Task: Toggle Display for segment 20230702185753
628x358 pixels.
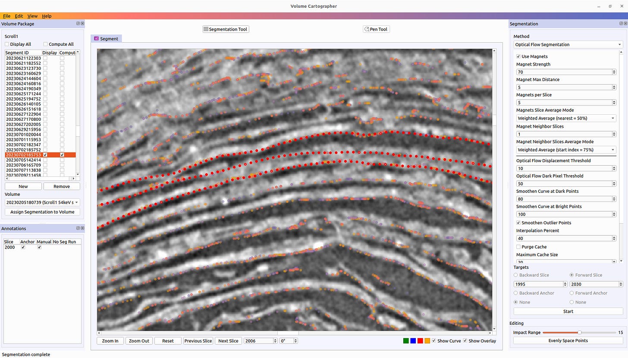Action: (x=45, y=155)
